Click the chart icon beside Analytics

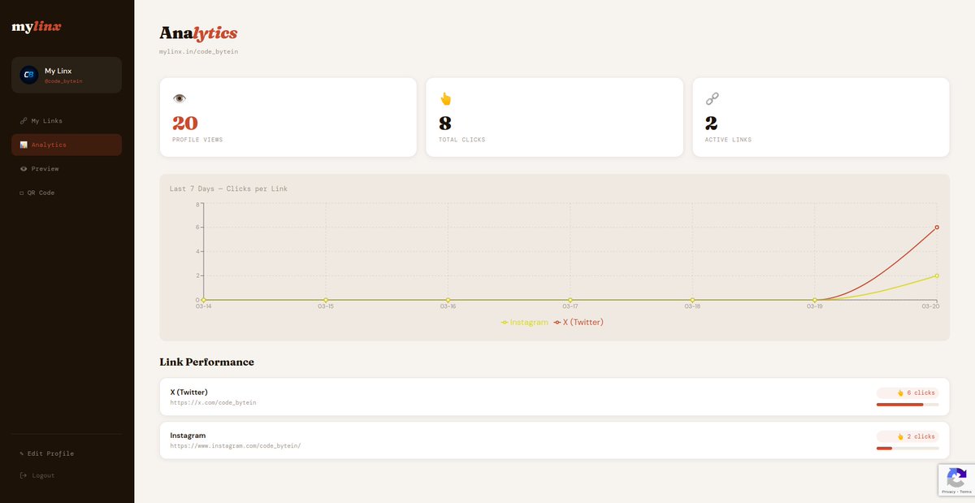click(x=24, y=145)
